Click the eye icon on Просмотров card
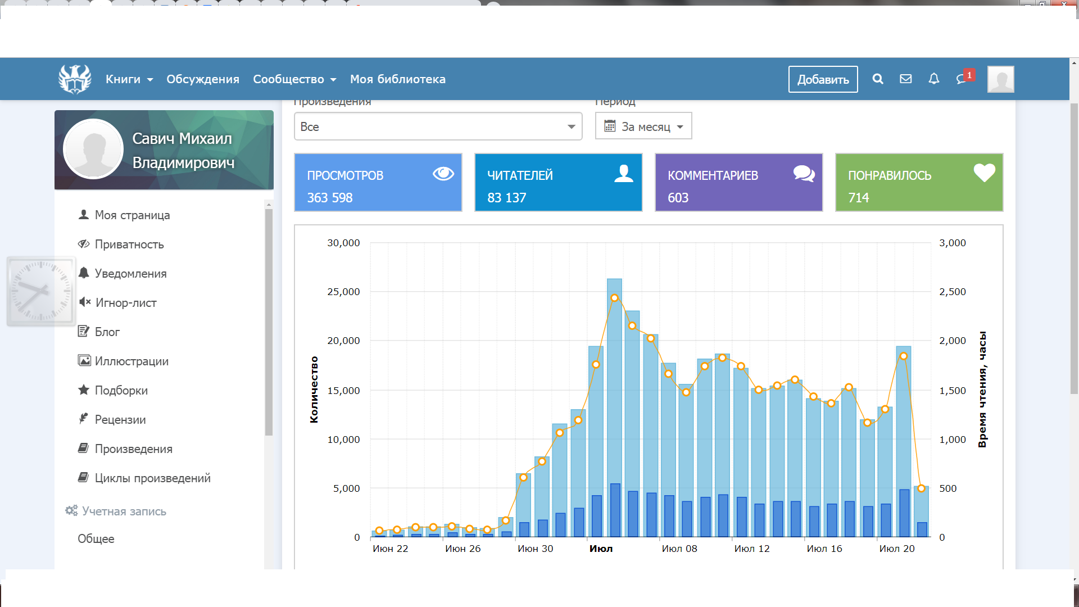 [443, 174]
